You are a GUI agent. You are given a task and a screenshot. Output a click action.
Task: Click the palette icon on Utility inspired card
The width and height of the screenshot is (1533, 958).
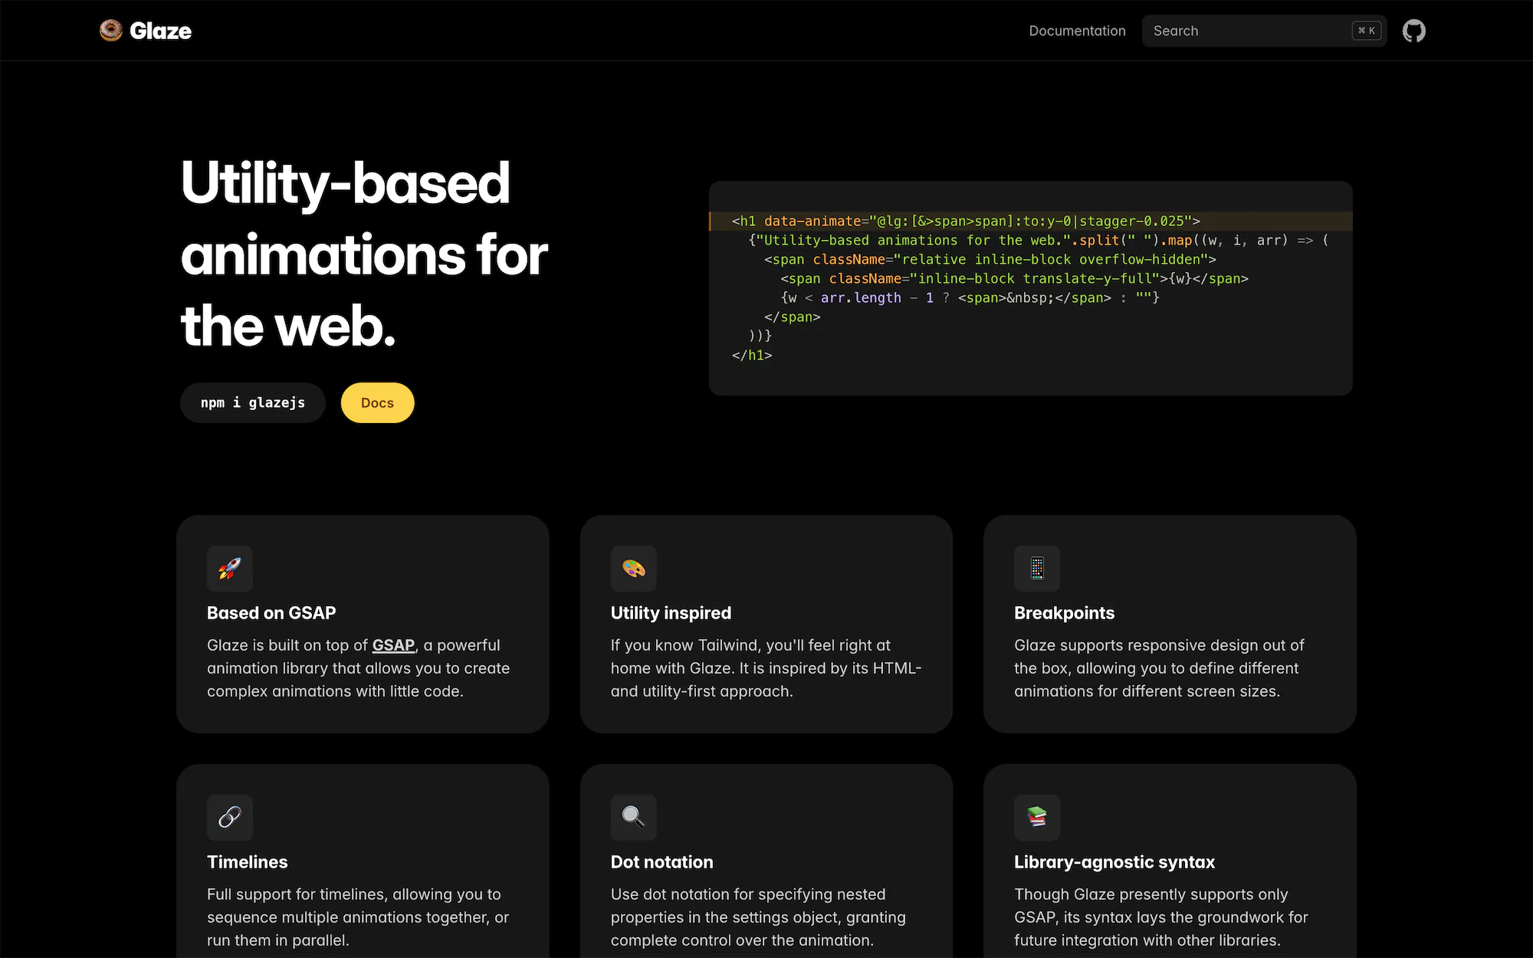(633, 569)
